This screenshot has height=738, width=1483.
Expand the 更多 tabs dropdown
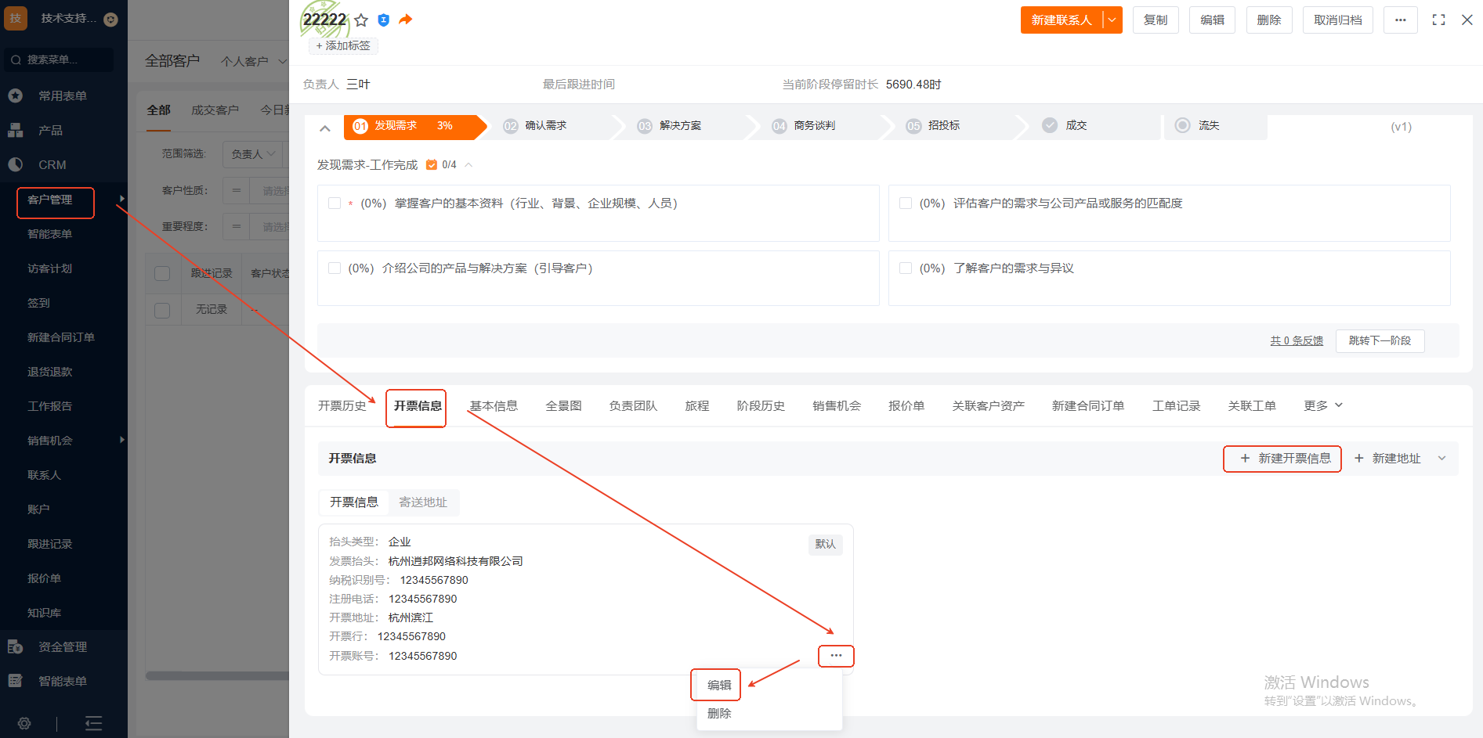(1322, 405)
